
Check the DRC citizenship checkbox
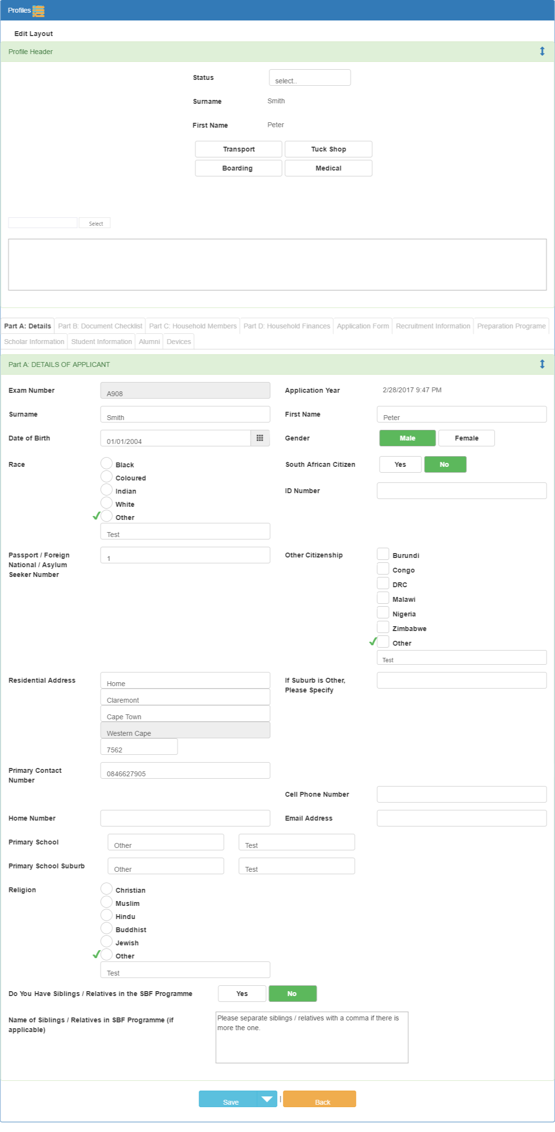pyautogui.click(x=383, y=583)
